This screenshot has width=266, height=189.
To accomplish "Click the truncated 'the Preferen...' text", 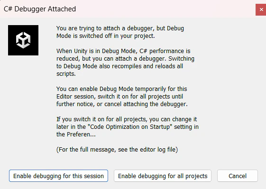I will (76, 135).
